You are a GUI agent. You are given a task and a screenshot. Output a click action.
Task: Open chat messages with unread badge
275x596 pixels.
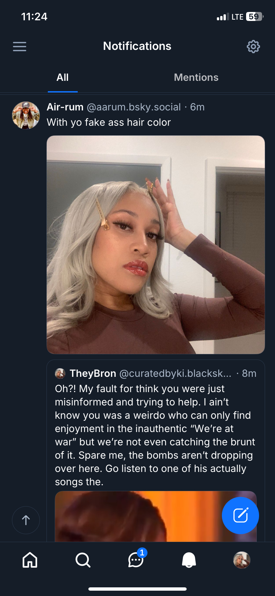136,560
